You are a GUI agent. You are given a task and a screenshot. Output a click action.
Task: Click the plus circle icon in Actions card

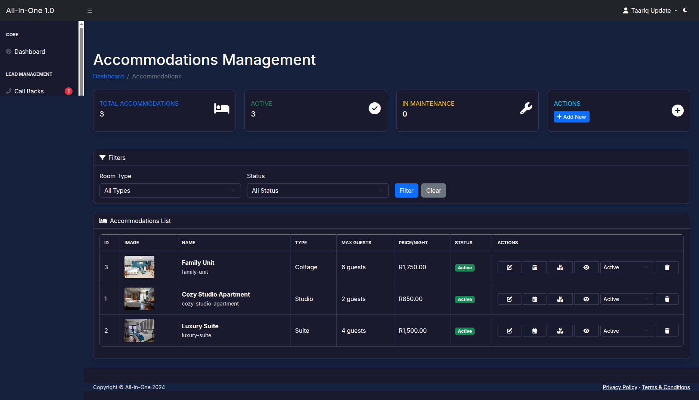pyautogui.click(x=678, y=111)
